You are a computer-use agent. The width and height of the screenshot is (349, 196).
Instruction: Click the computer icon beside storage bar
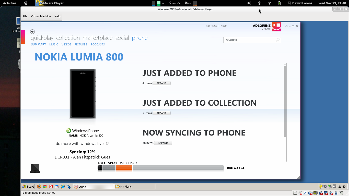[35, 168]
